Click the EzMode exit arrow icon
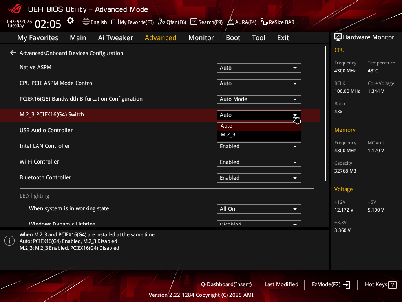402x302 pixels. (x=346, y=285)
